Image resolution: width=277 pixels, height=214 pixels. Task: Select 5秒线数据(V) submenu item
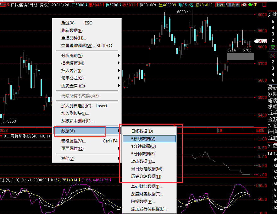point(149,139)
